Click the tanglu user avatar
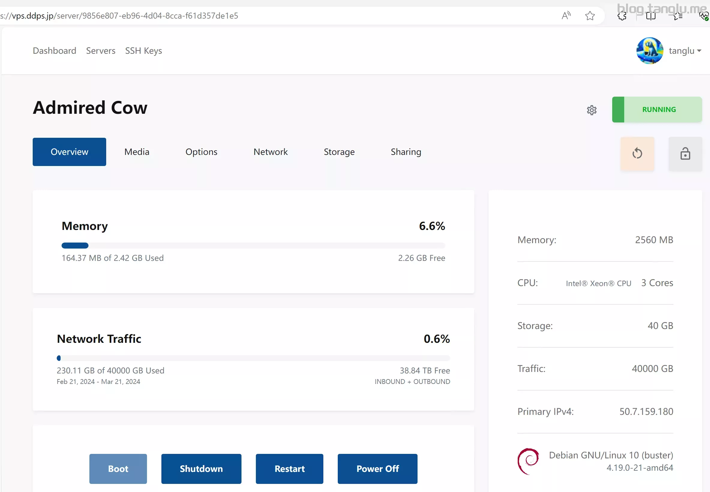The height and width of the screenshot is (492, 710). click(649, 50)
